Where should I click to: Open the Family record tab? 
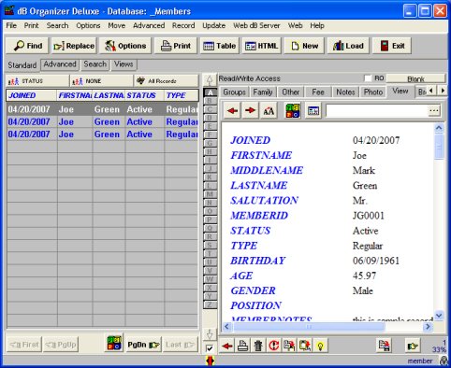[x=263, y=92]
